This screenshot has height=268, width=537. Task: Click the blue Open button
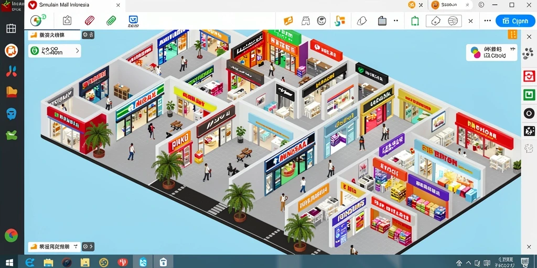coord(515,21)
